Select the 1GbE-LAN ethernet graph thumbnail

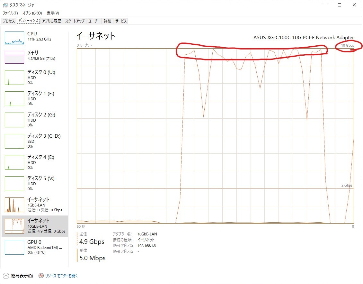pos(14,205)
